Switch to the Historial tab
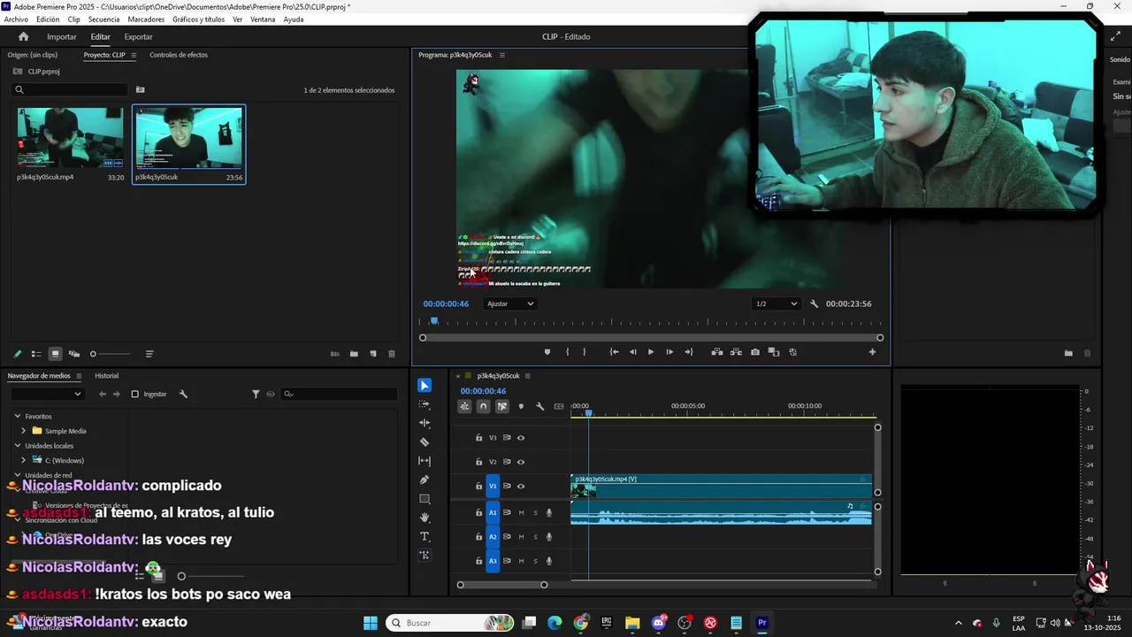 106,376
